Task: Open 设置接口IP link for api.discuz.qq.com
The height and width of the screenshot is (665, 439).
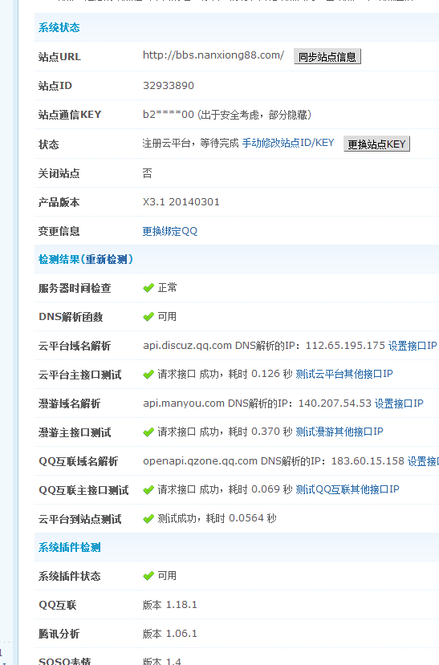Action: [x=413, y=346]
